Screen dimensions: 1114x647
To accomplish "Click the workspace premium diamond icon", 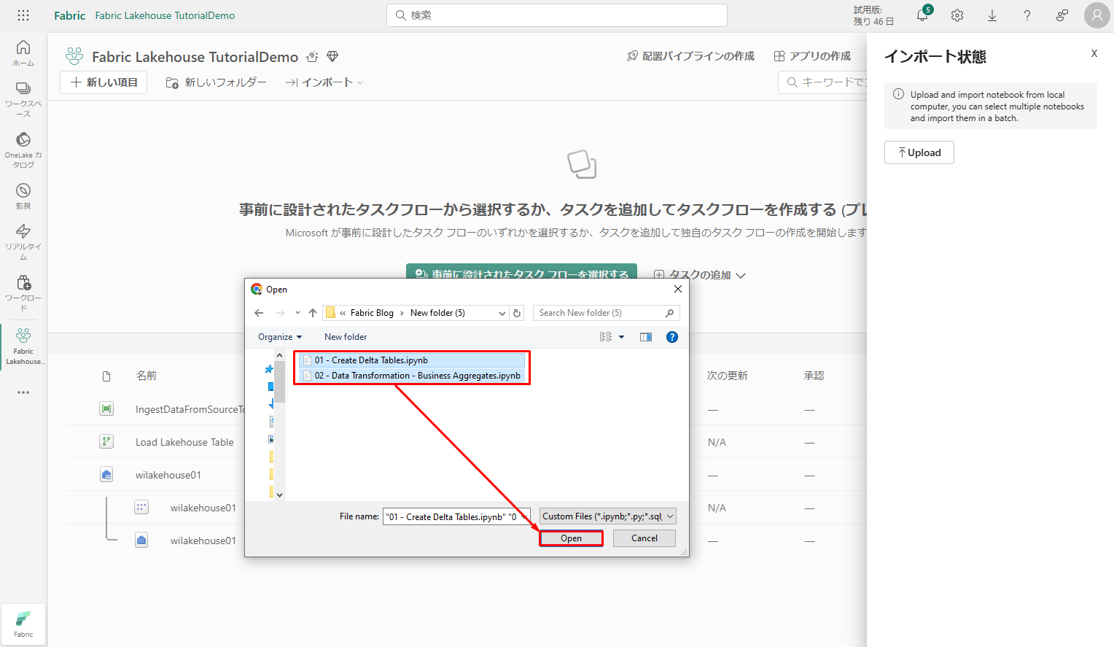I will click(332, 57).
